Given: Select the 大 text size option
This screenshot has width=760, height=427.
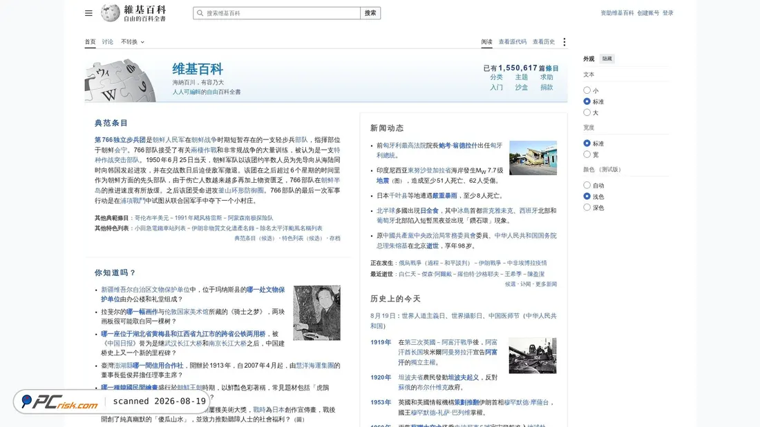Looking at the screenshot, I should [x=587, y=112].
